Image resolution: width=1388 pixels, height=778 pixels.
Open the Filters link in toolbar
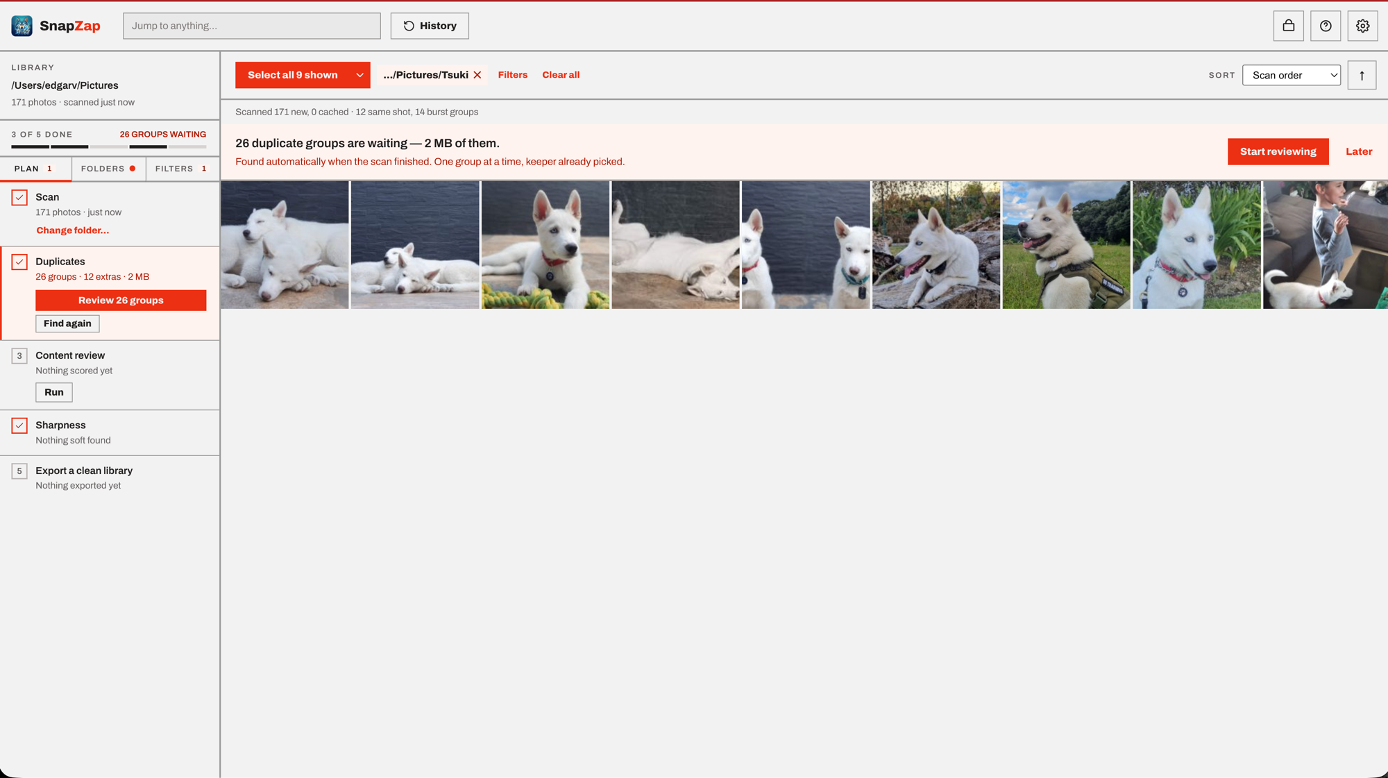point(512,75)
